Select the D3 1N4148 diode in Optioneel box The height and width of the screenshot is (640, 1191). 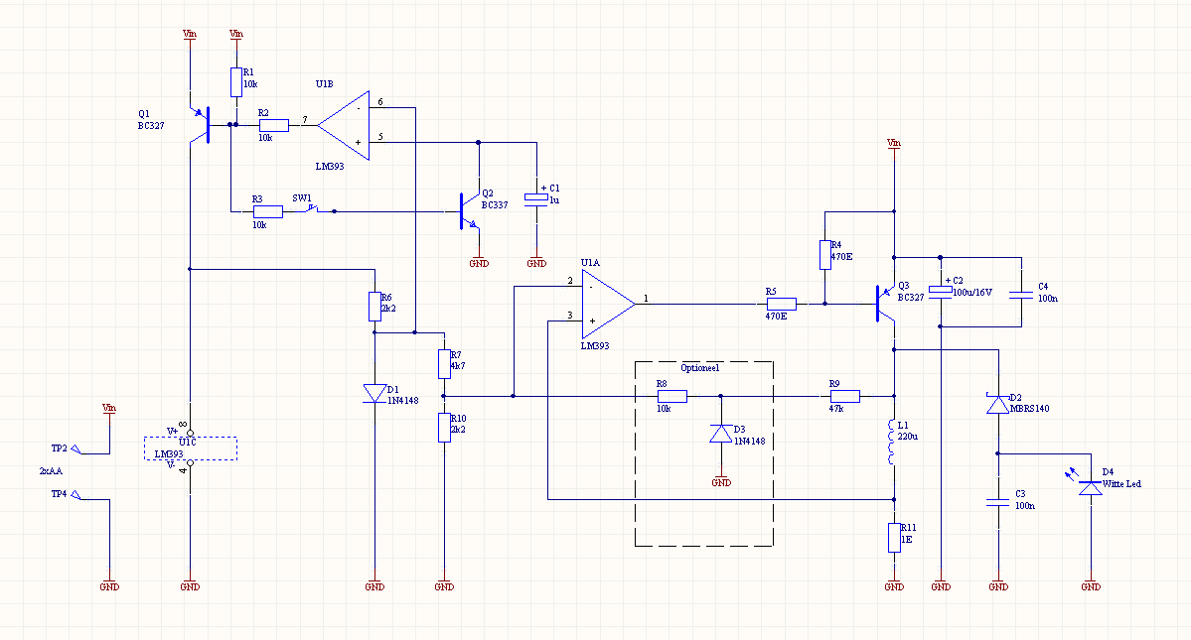click(721, 434)
